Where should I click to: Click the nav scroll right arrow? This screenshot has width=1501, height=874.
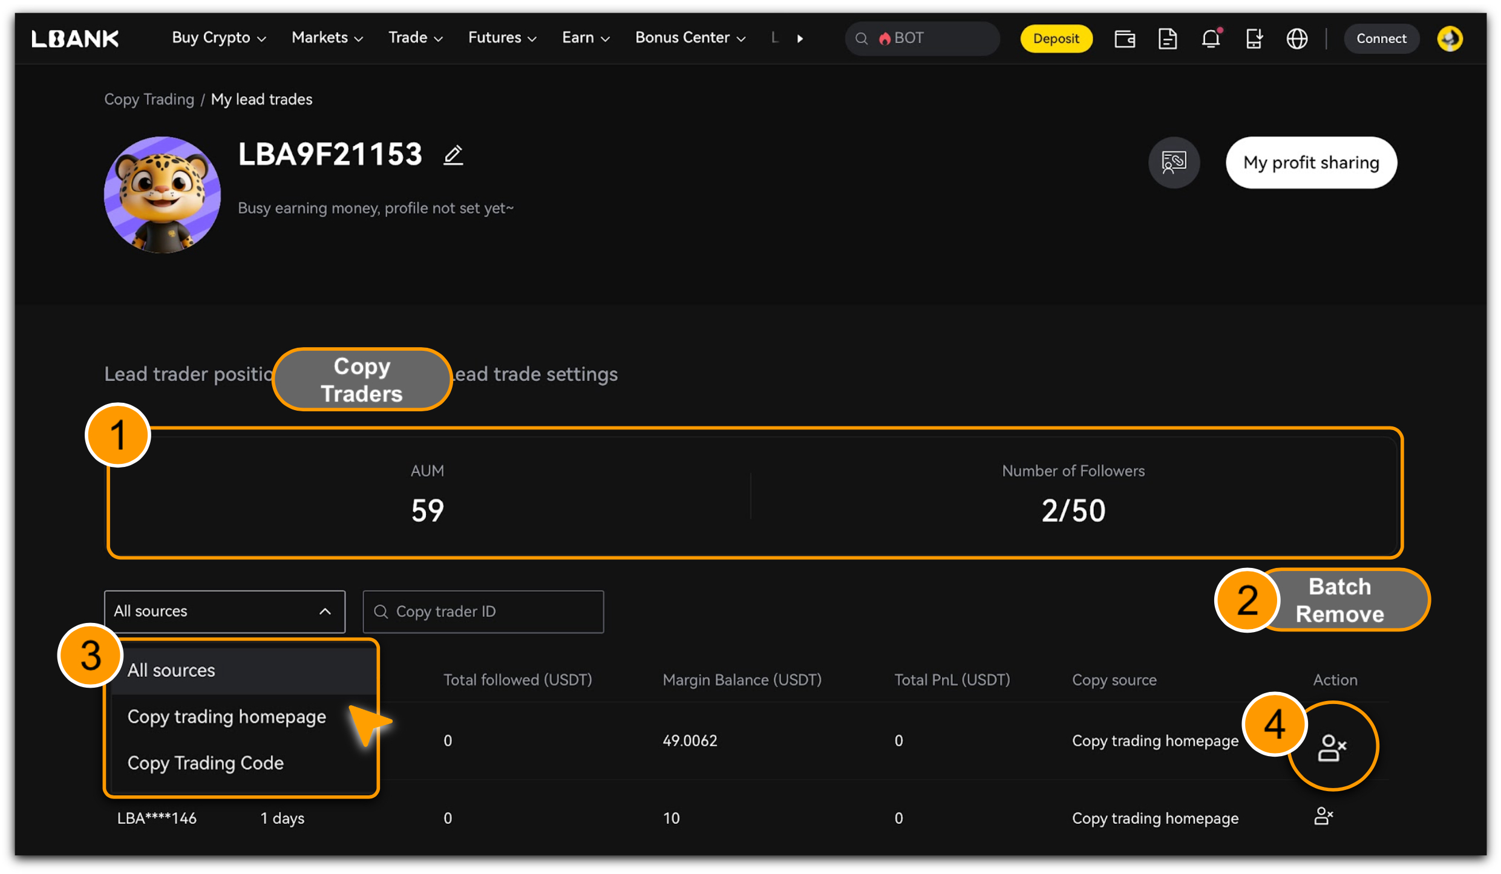click(800, 39)
